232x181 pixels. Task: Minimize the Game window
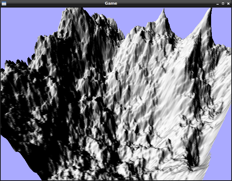[218, 4]
